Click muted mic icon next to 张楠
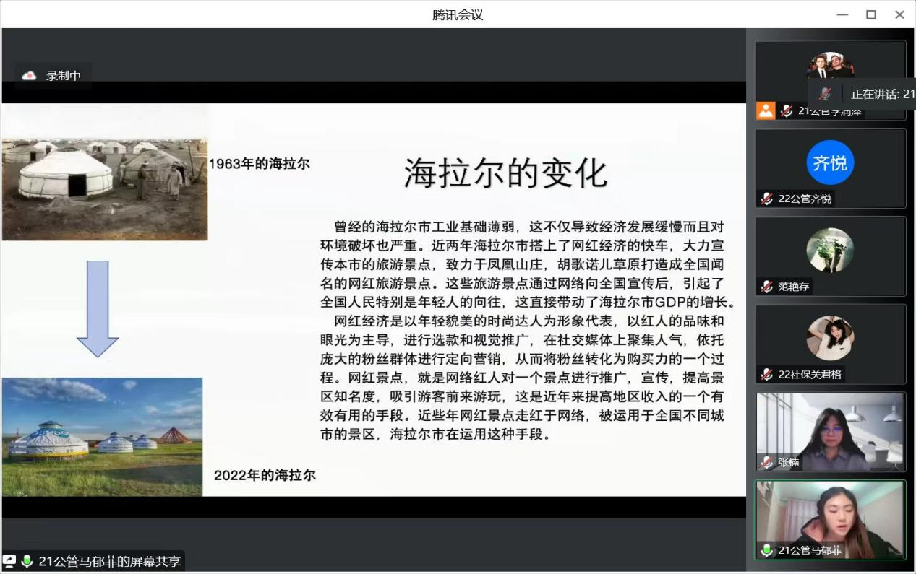 pos(767,462)
